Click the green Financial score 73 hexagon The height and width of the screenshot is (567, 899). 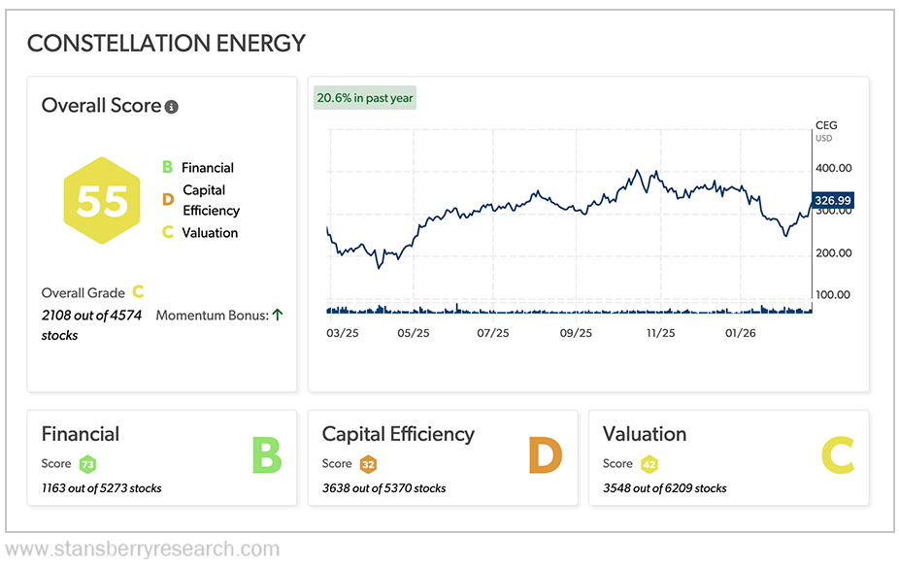tap(87, 464)
